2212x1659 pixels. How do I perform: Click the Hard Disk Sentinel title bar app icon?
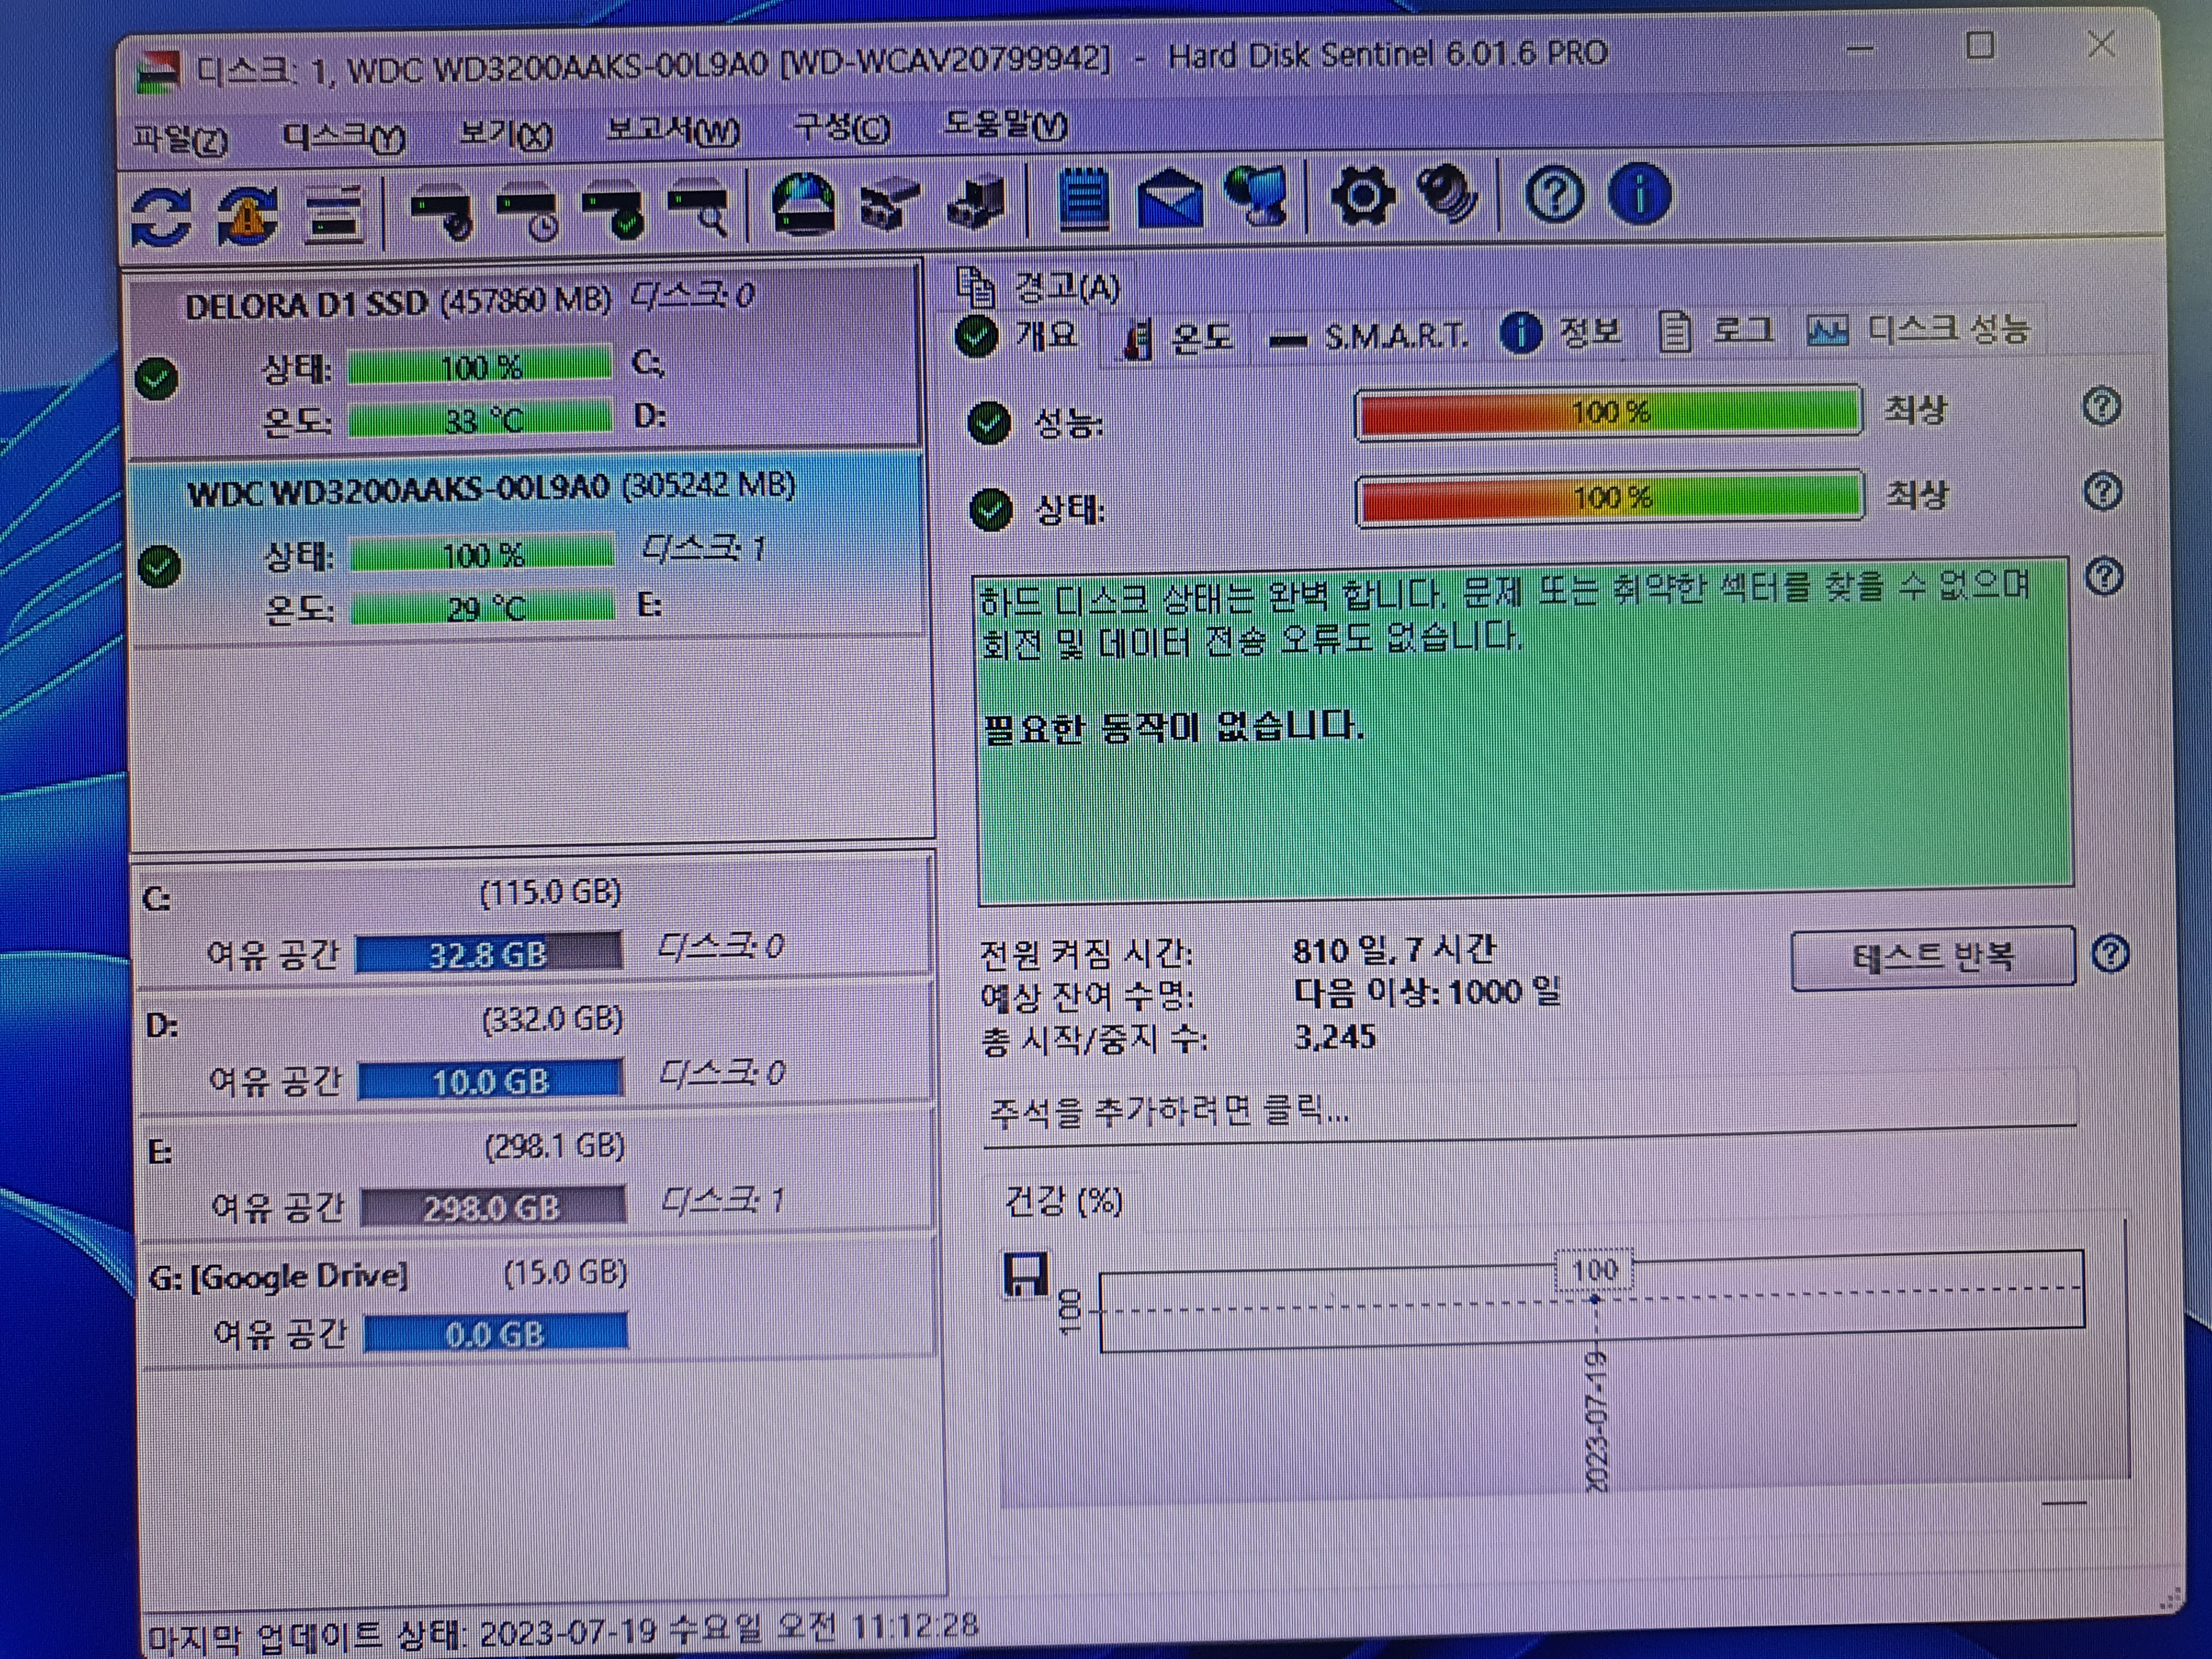point(158,72)
